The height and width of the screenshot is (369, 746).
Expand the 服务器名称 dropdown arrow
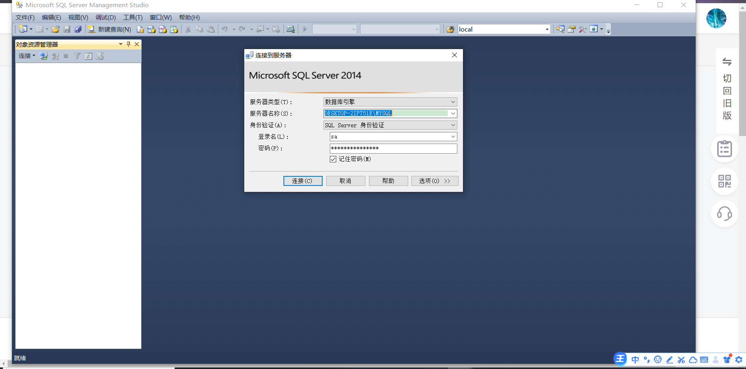[453, 113]
